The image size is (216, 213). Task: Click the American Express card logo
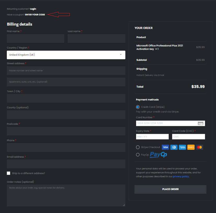tap(182, 147)
